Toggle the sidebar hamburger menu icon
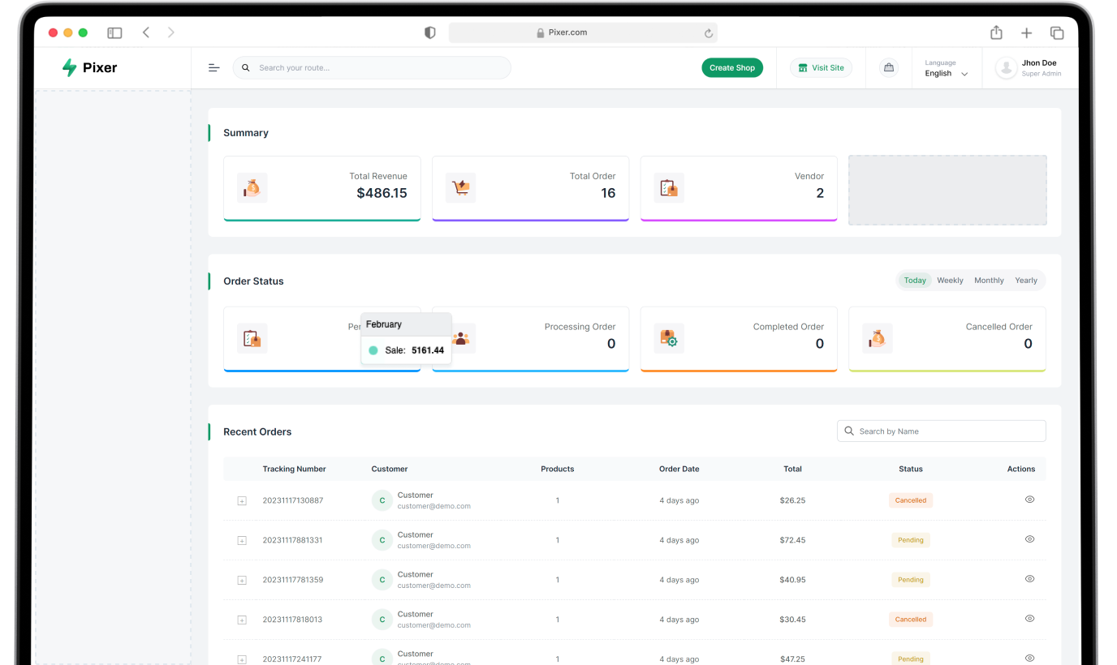1117x665 pixels. click(x=214, y=68)
